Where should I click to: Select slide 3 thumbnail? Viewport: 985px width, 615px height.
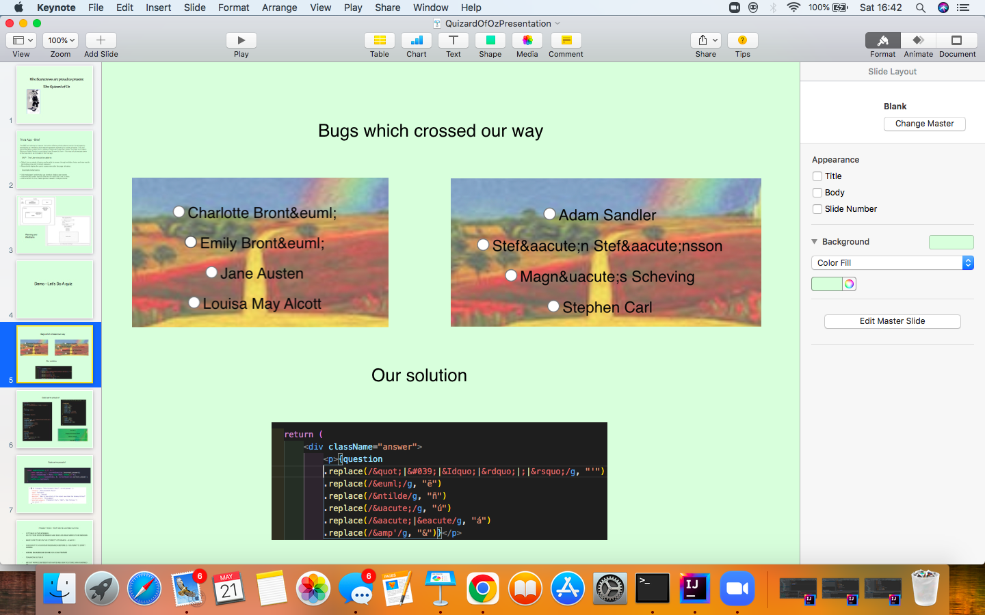click(x=55, y=225)
